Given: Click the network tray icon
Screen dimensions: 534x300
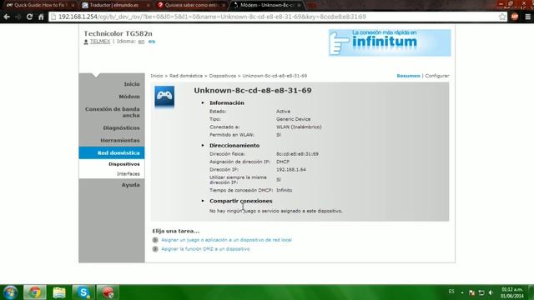Looking at the screenshot, I should click(481, 292).
